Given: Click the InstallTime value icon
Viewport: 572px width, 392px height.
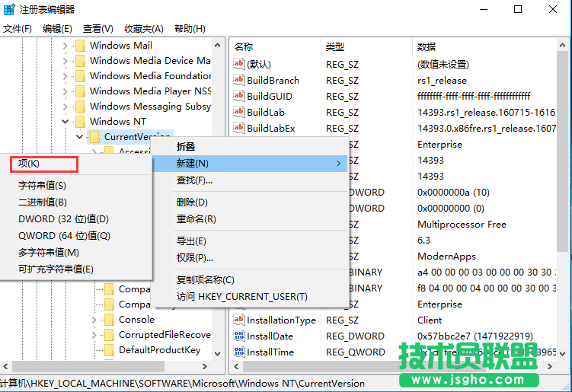Looking at the screenshot, I should point(239,352).
